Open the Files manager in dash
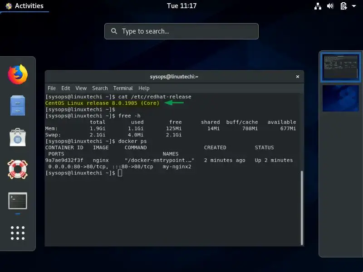This screenshot has height=272, width=363. [18, 106]
